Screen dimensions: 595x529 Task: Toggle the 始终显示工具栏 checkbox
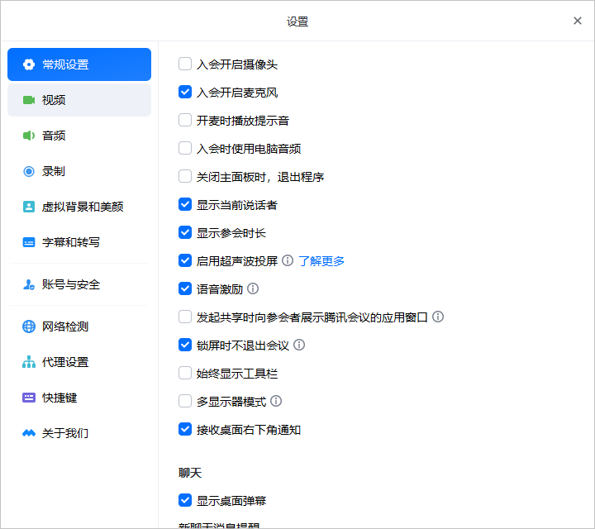click(x=185, y=373)
